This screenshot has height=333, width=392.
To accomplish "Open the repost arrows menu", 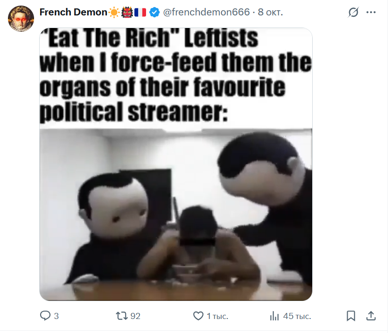I will 122,316.
